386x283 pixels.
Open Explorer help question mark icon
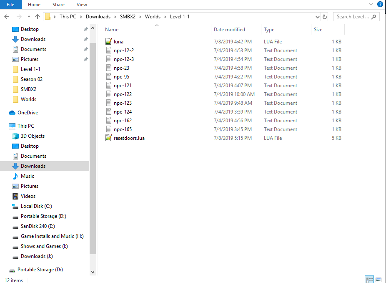point(380,4)
